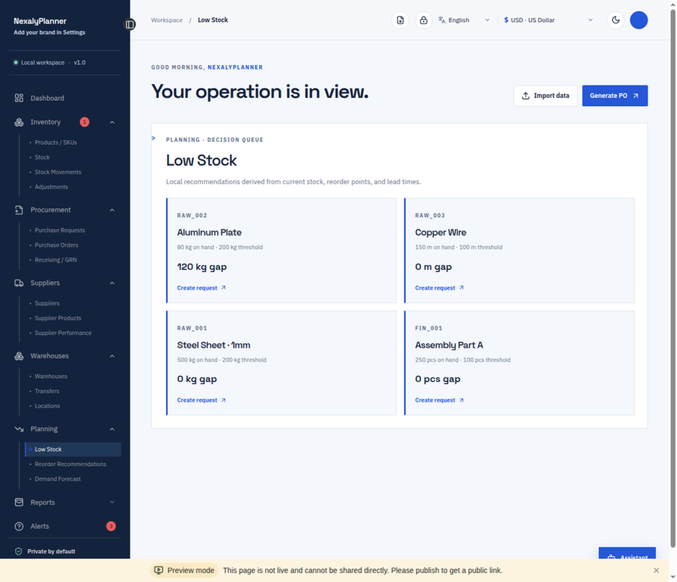Click the Workspace breadcrumb link
The width and height of the screenshot is (677, 582).
[x=167, y=20]
